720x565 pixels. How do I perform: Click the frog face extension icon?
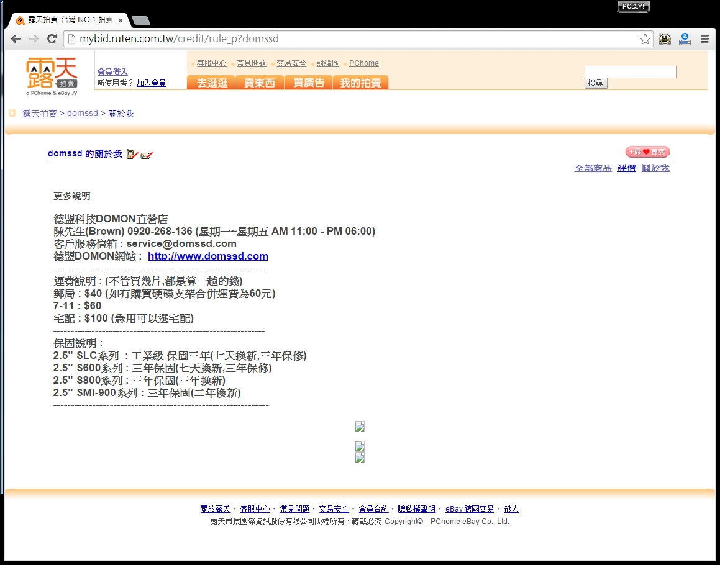(x=665, y=39)
